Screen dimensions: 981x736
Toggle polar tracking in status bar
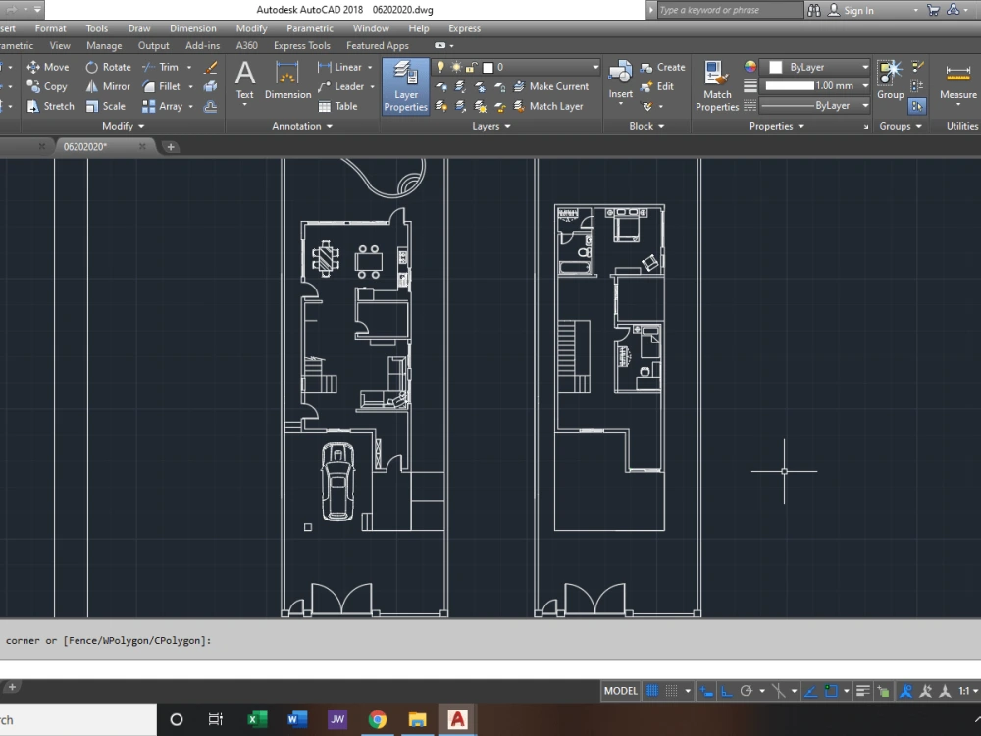click(x=746, y=691)
